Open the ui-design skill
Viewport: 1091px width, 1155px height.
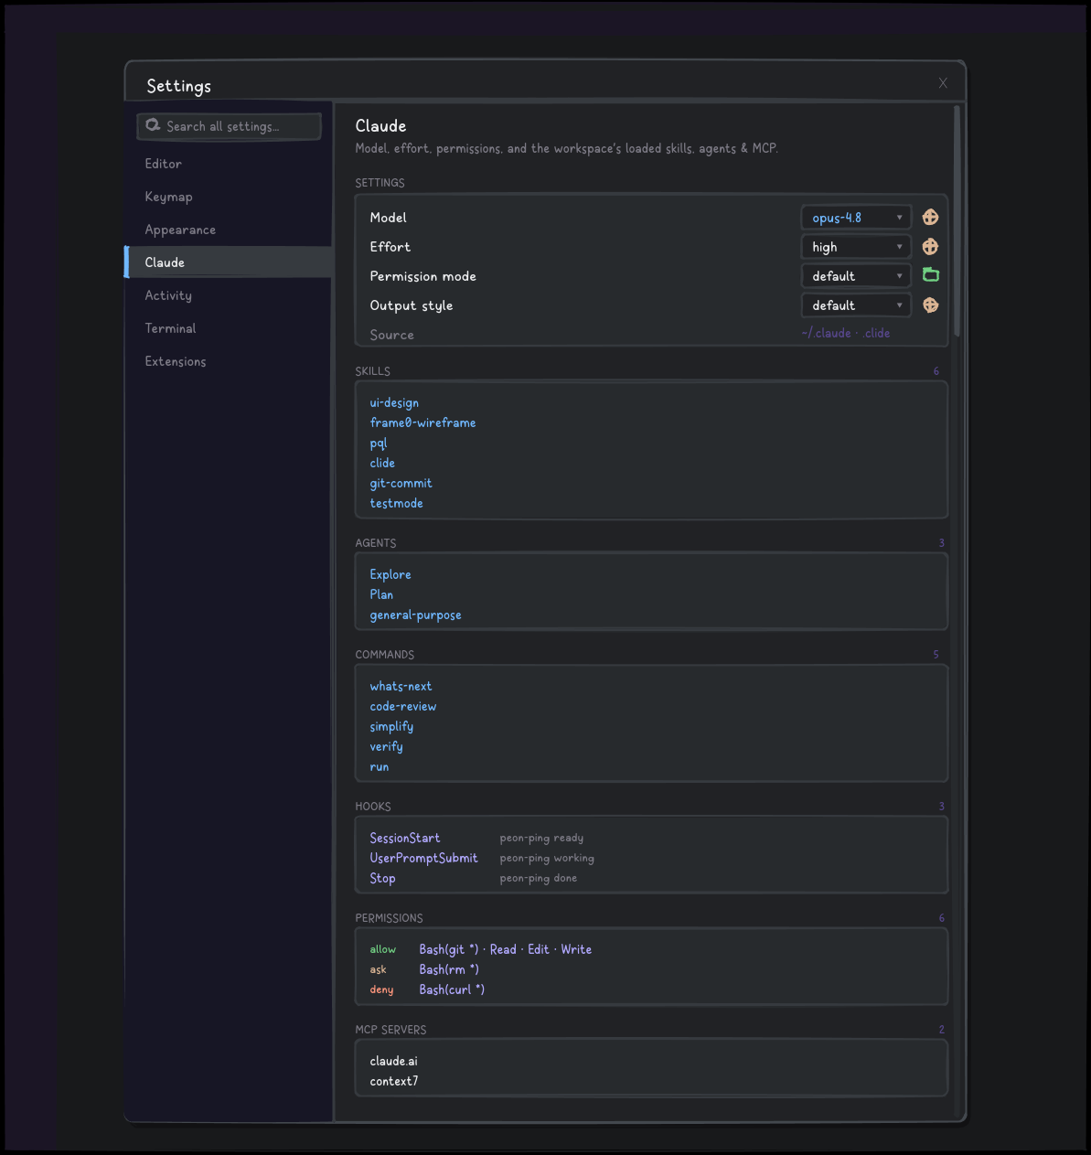coord(394,402)
